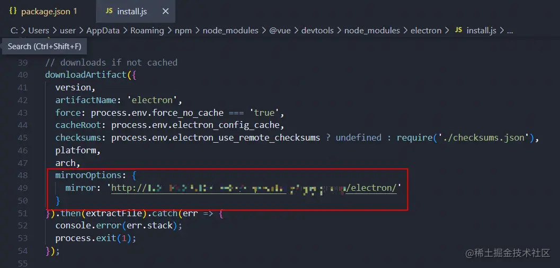Open the user breadcrumb segment

(x=67, y=31)
